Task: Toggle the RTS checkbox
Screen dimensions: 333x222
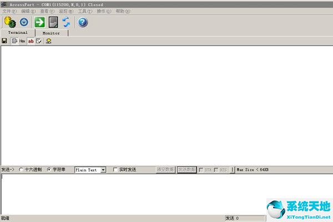Action: (216, 170)
